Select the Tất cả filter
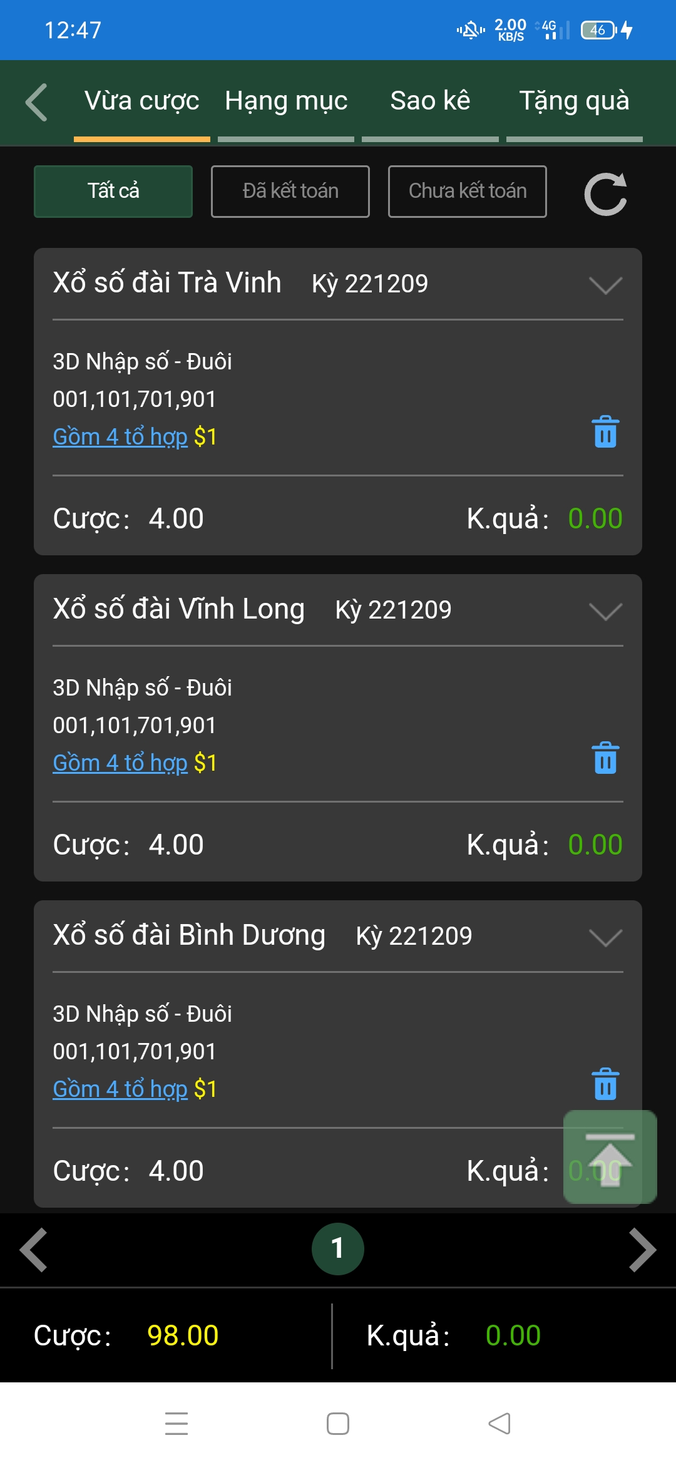Viewport: 676px width, 1465px height. tap(113, 192)
